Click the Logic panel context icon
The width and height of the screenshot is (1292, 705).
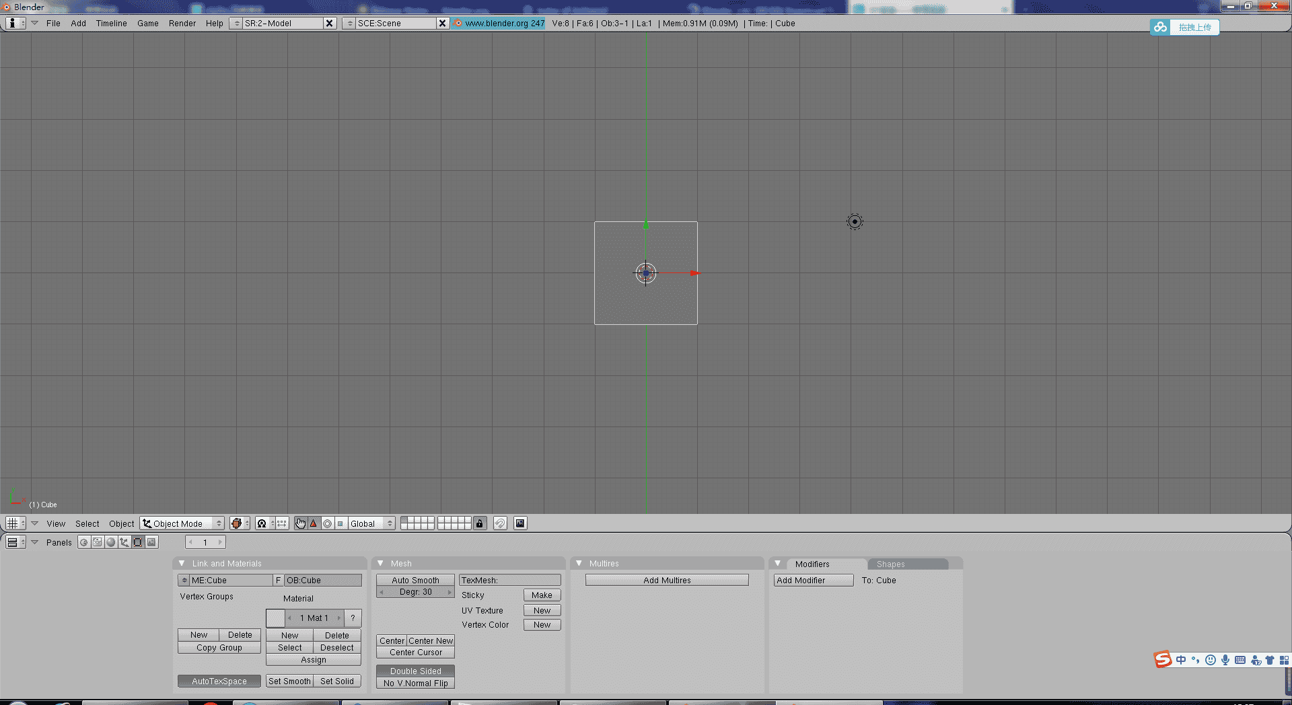click(83, 542)
